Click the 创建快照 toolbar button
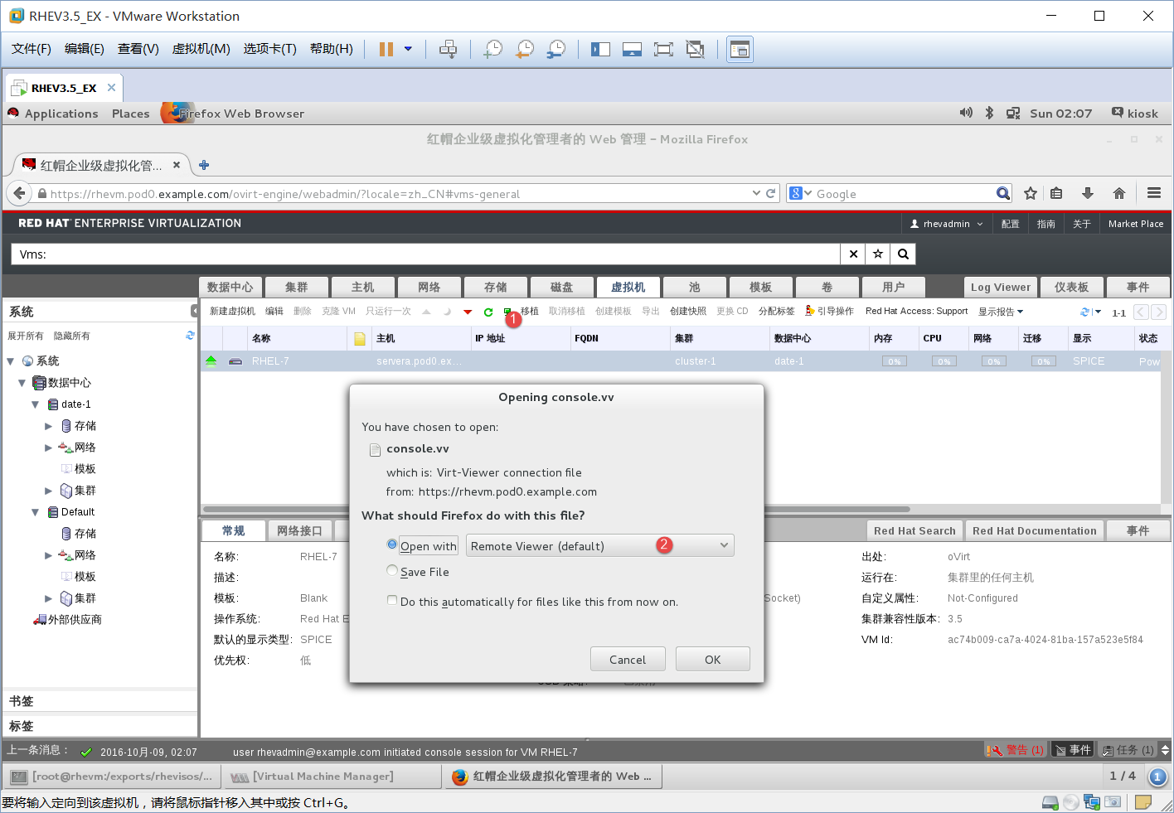Image resolution: width=1174 pixels, height=813 pixels. (x=688, y=312)
